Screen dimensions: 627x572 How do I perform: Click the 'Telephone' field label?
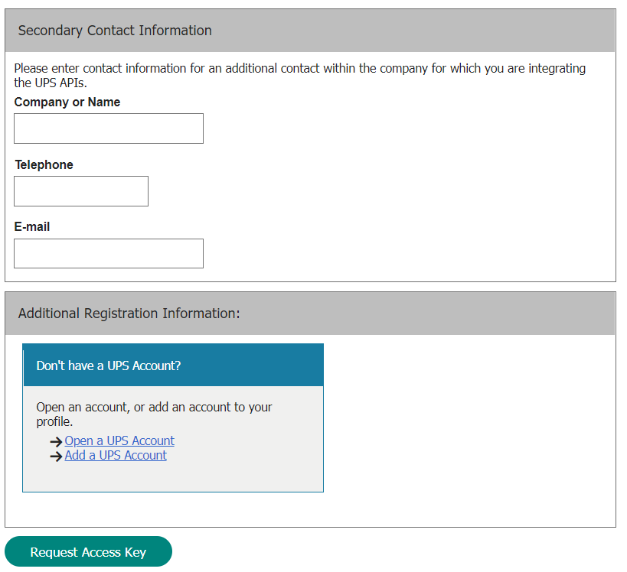click(44, 164)
